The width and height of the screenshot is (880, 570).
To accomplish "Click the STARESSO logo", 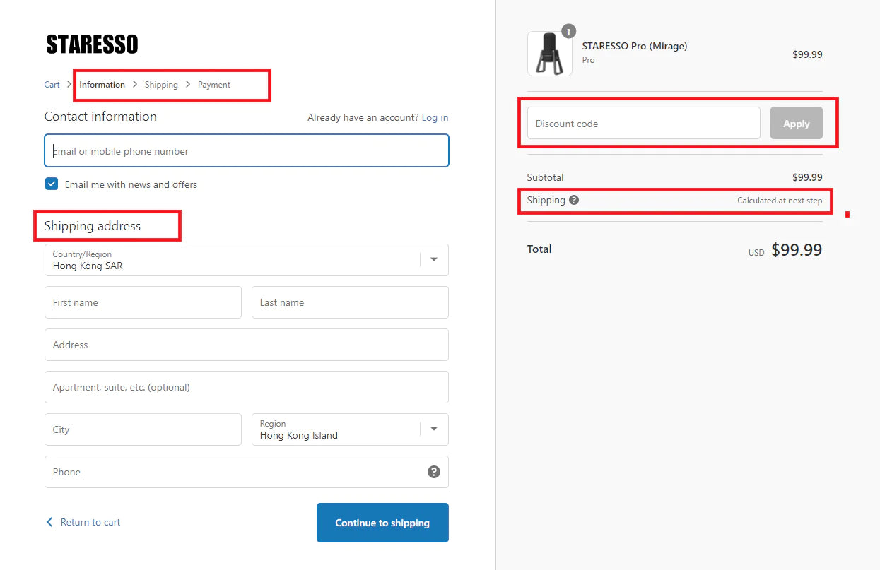I will [x=92, y=44].
